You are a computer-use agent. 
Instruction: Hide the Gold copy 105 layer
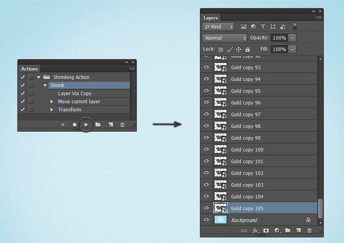[x=206, y=208]
